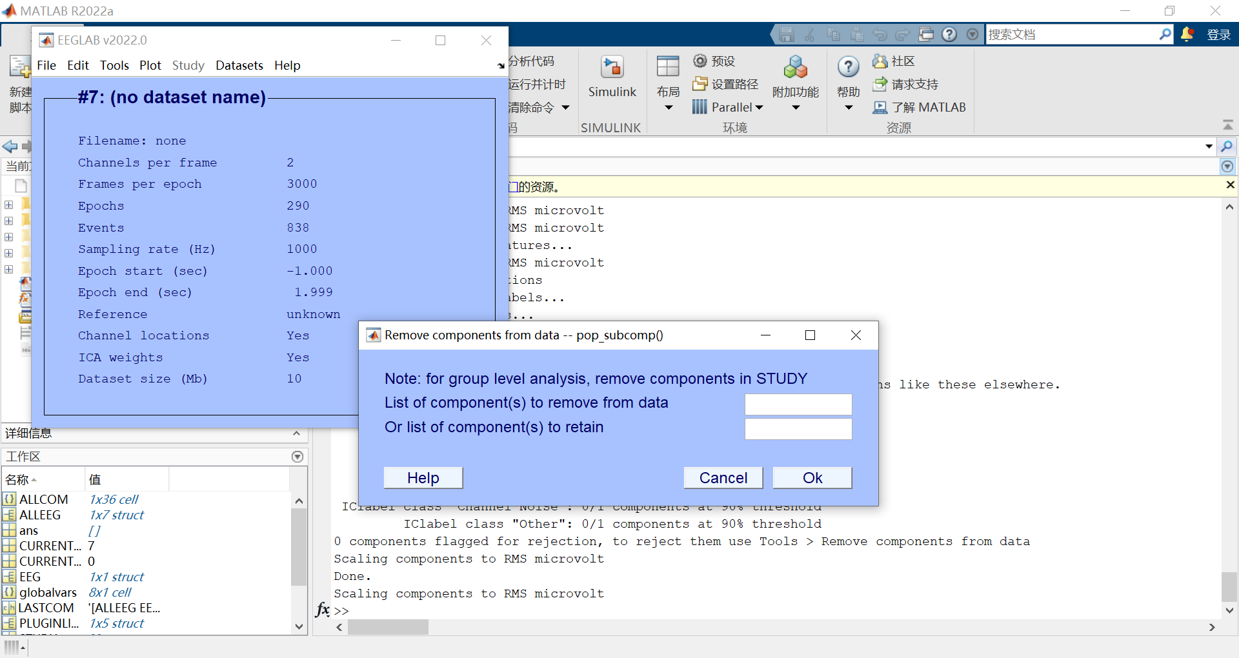Image resolution: width=1239 pixels, height=658 pixels.
Task: Click command window vertical scrollbar down arrow
Action: [x=1229, y=610]
